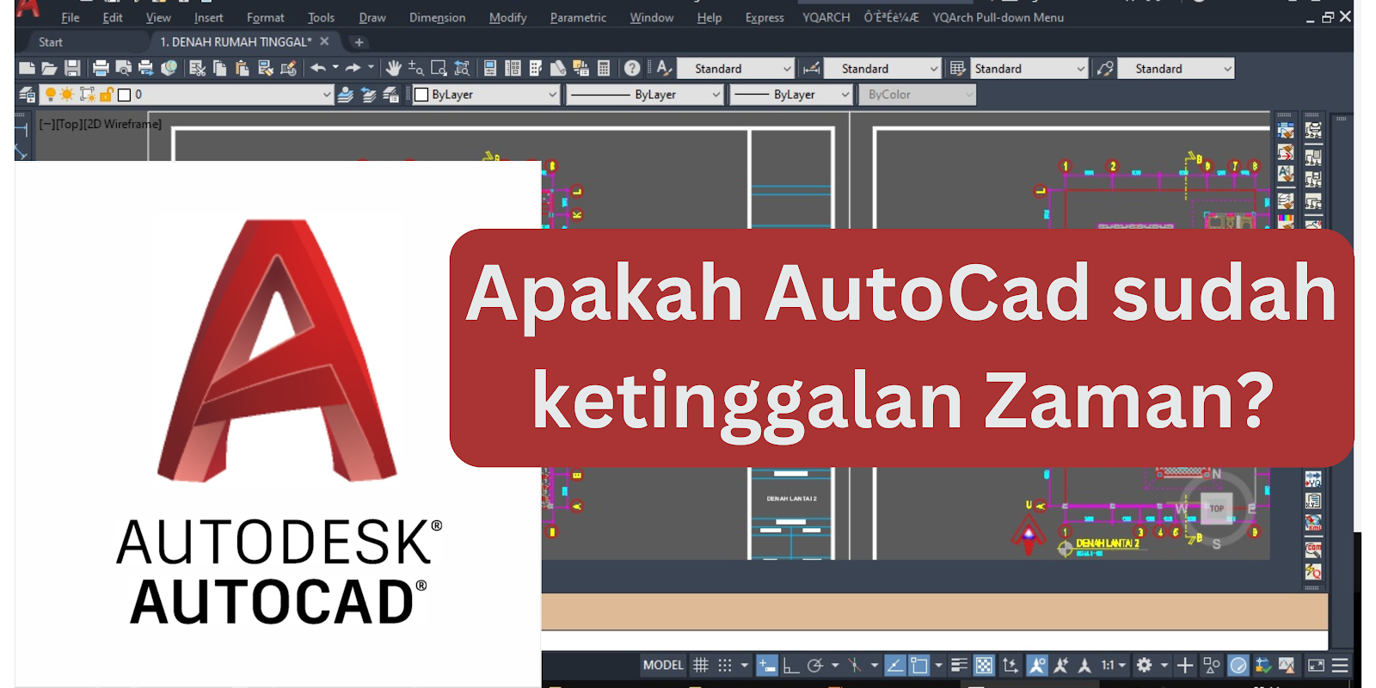Click the Cut to clipboard icon
The image size is (1376, 688).
(197, 68)
